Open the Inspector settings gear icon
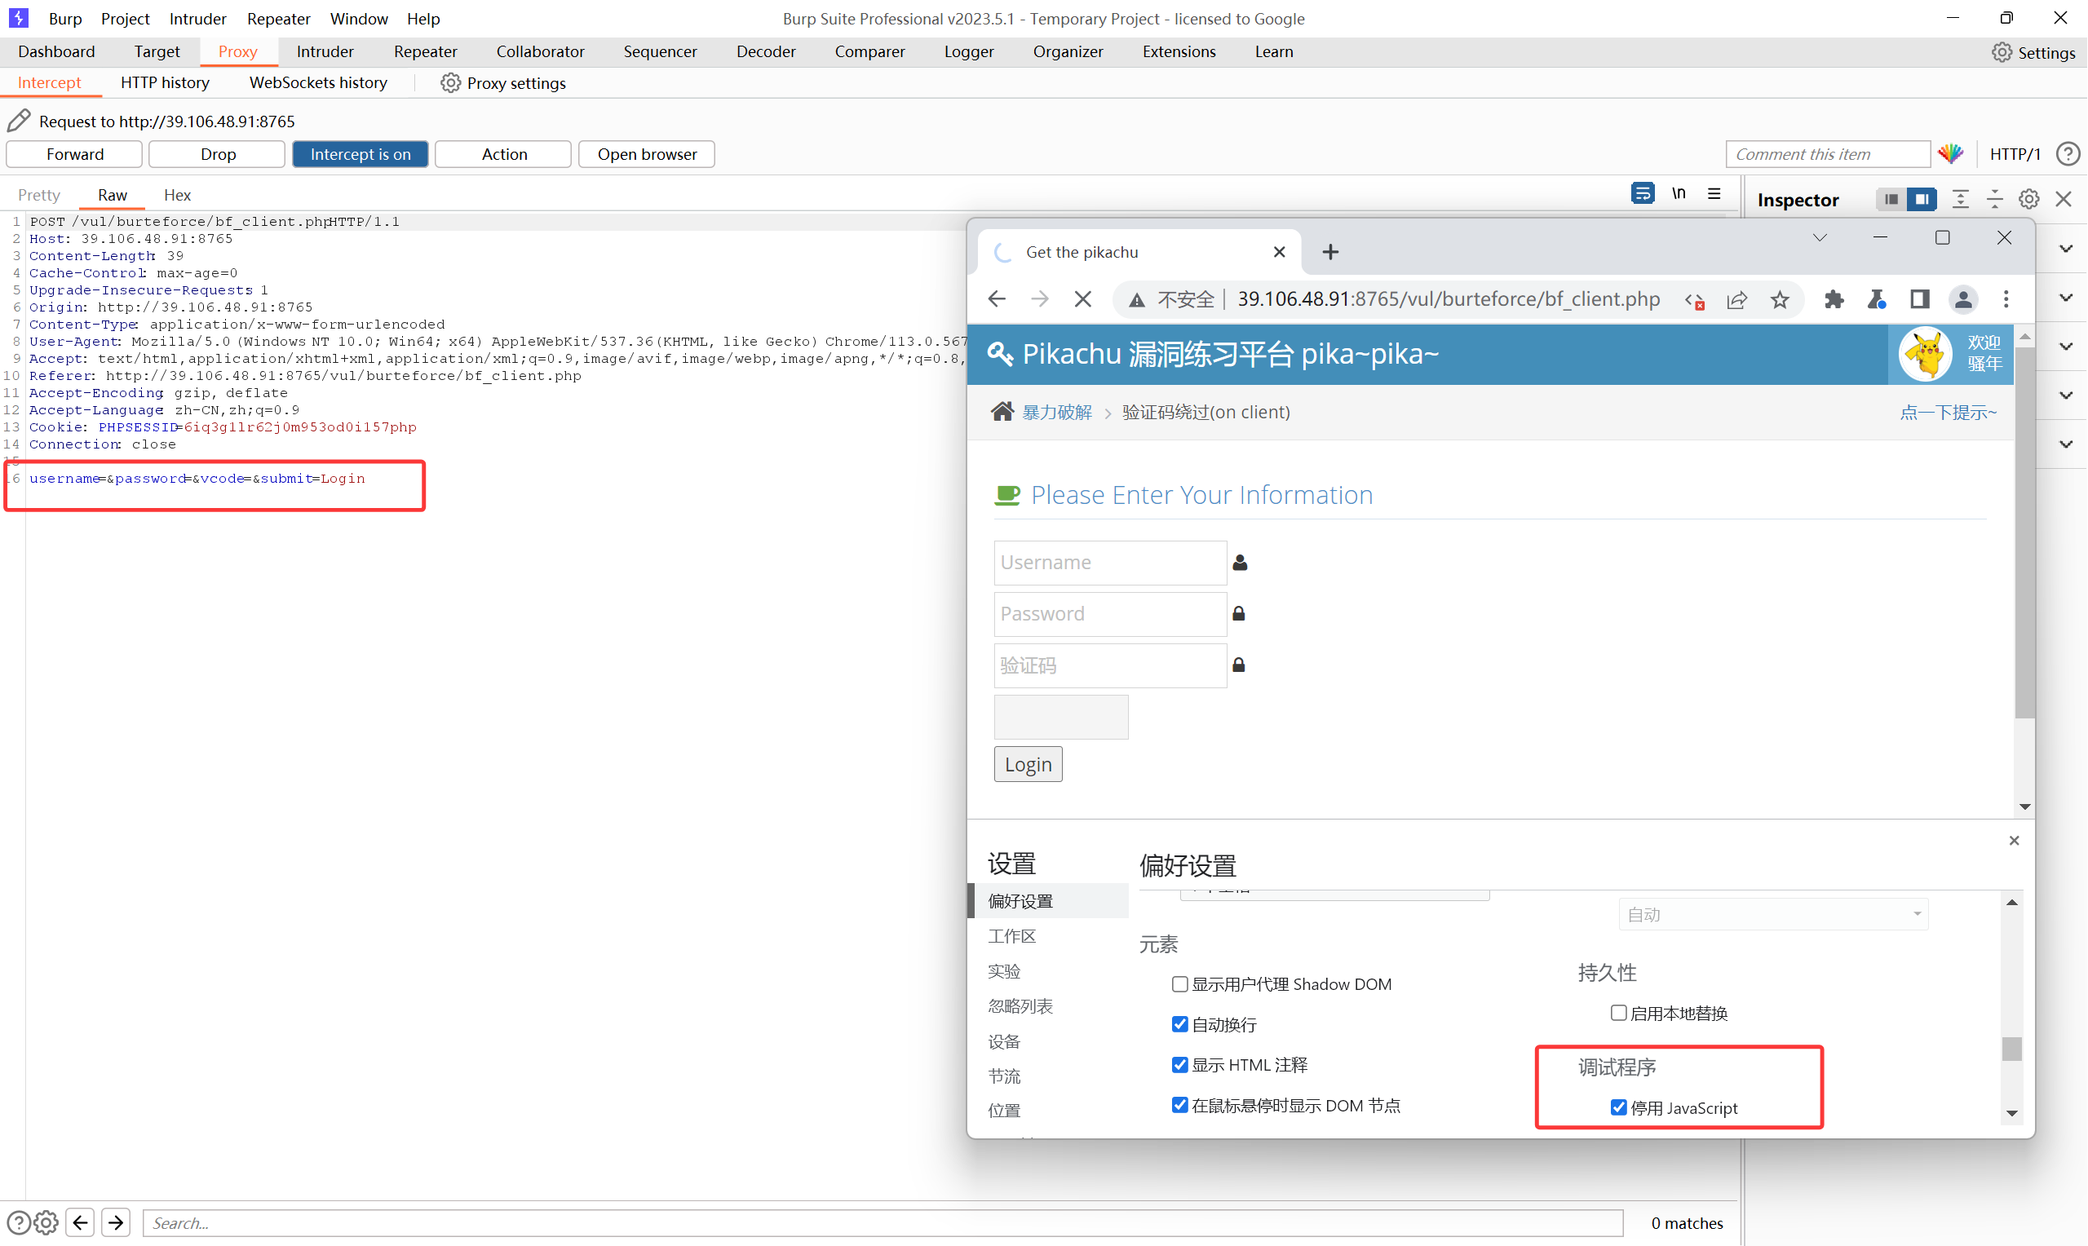This screenshot has height=1246, width=2088. point(2028,199)
